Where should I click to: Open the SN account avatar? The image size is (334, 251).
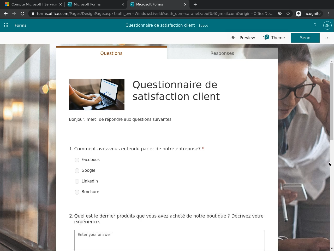tap(327, 25)
